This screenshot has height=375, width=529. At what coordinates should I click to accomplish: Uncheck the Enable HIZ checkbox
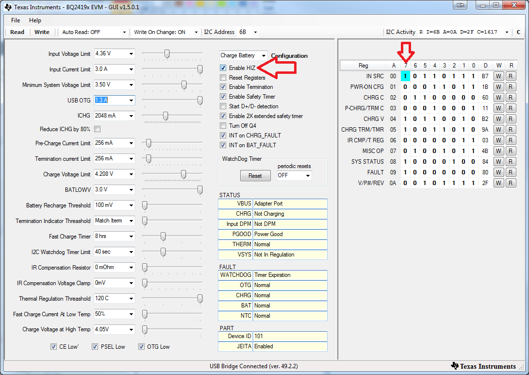223,68
